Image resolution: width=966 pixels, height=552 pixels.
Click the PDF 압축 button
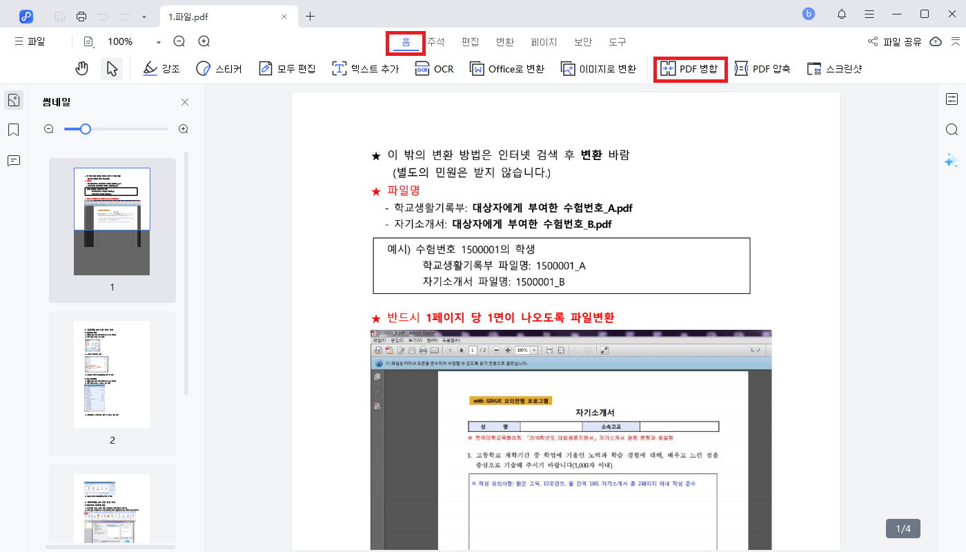click(762, 68)
